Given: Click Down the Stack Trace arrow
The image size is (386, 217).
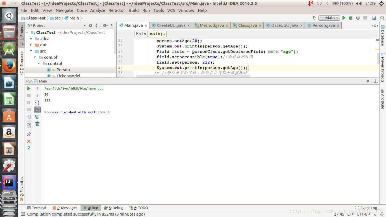Looking at the screenshot, I should [37, 96].
